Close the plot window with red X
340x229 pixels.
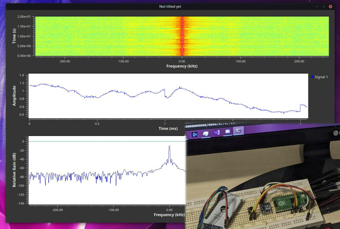pos(330,7)
